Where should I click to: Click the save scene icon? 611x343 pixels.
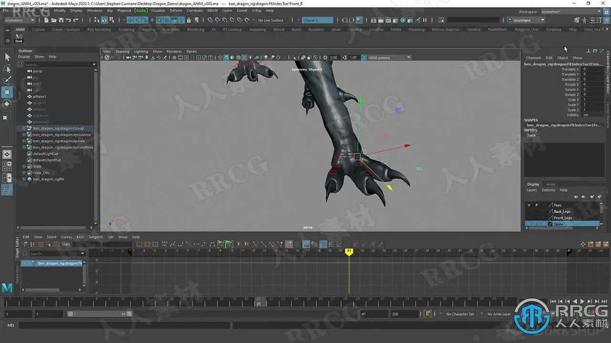(x=61, y=20)
